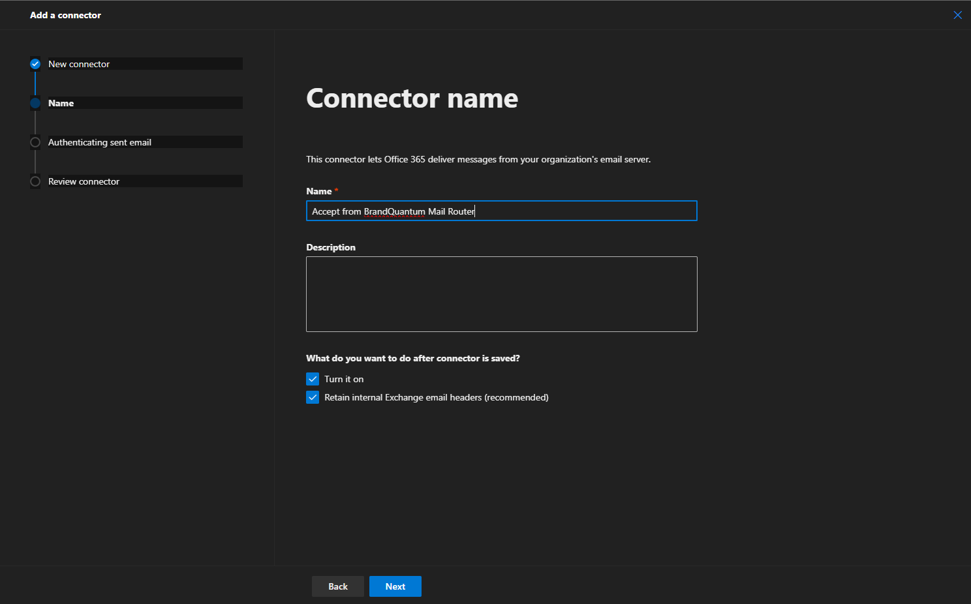Click the "Retain internal Exchange email headers (recommended)" label
This screenshot has width=971, height=604.
(437, 397)
